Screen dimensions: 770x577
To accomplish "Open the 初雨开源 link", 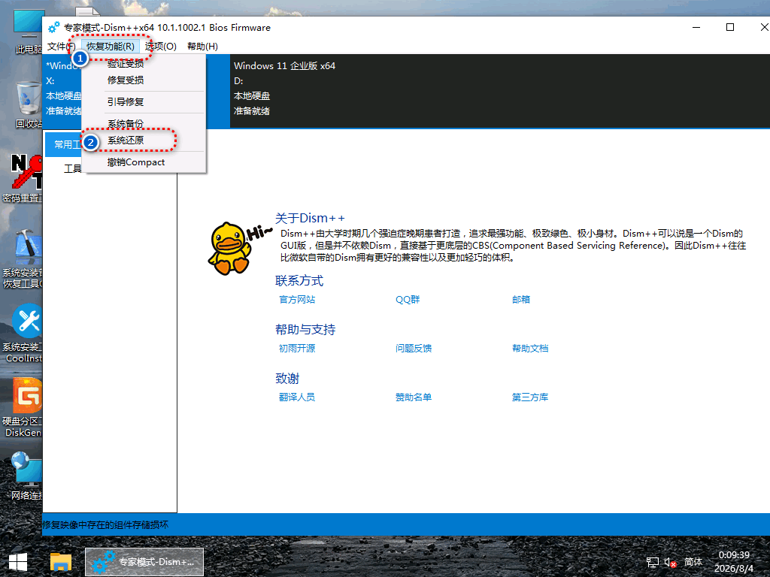I will (297, 349).
